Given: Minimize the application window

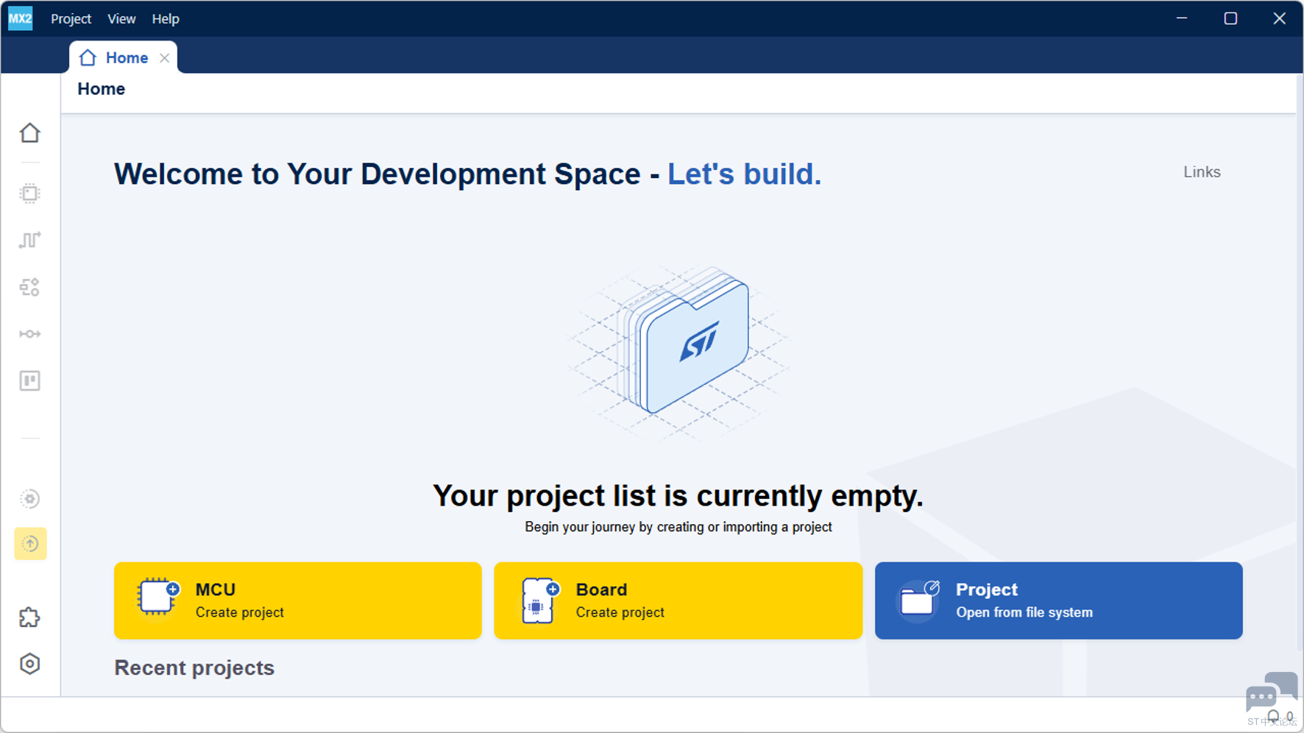Looking at the screenshot, I should click(1182, 18).
